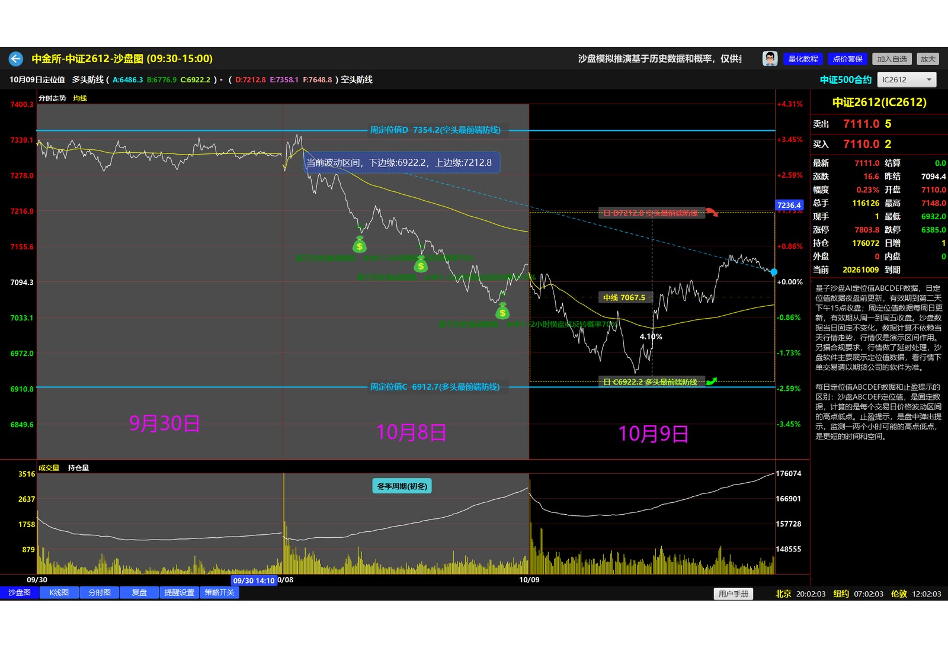The width and height of the screenshot is (948, 648).
Task: Add contract via 加入自选 button
Action: point(892,59)
